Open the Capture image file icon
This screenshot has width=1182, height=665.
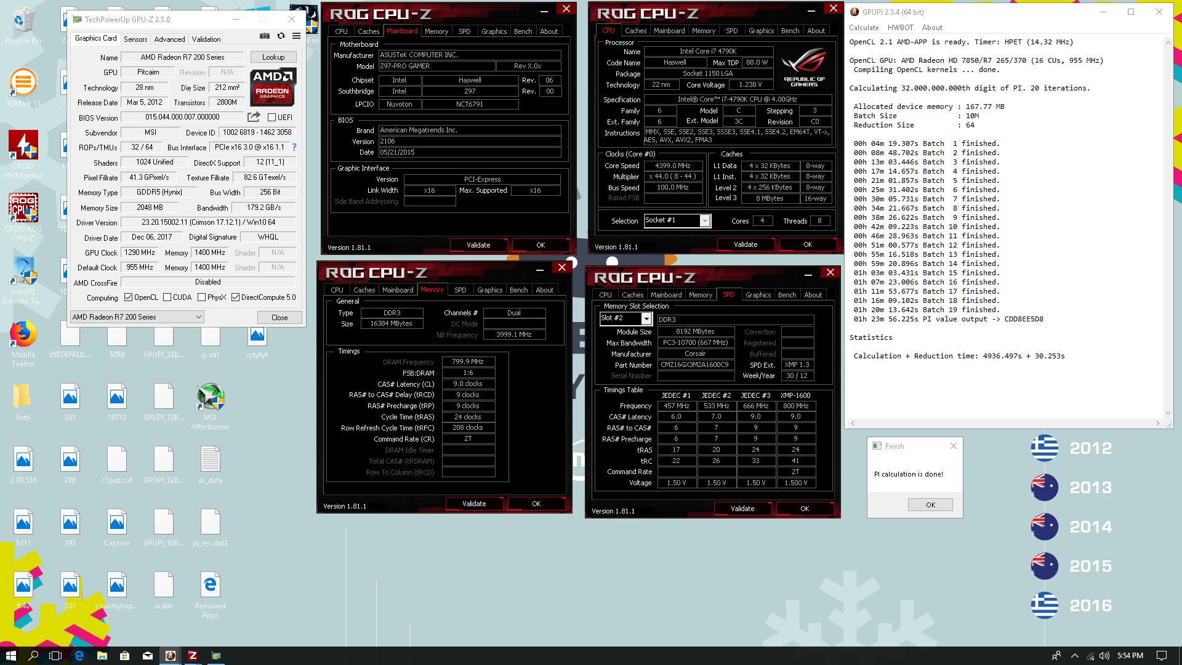tap(116, 528)
